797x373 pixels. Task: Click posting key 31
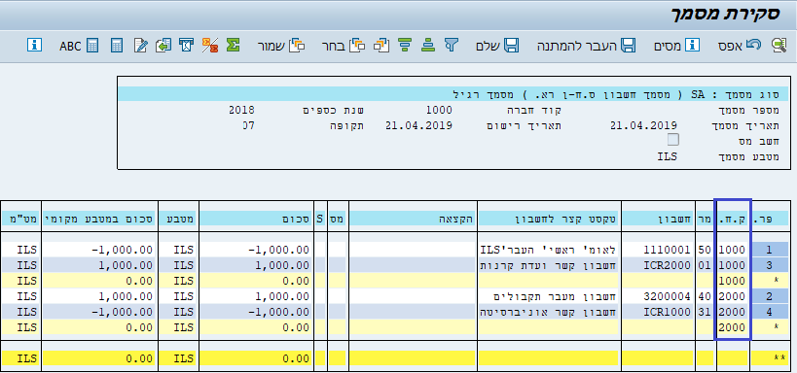[705, 312]
